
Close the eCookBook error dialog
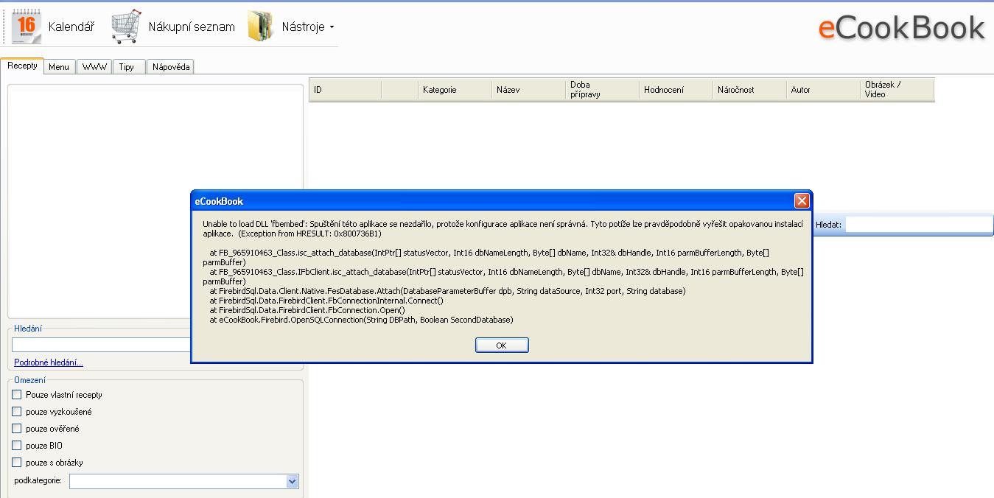tap(802, 201)
